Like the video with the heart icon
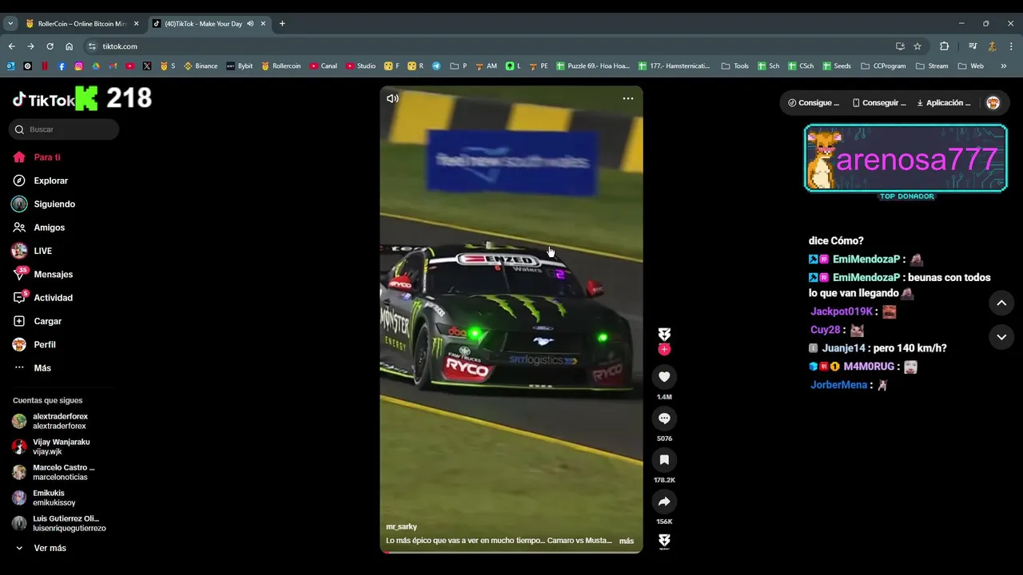 pos(664,376)
